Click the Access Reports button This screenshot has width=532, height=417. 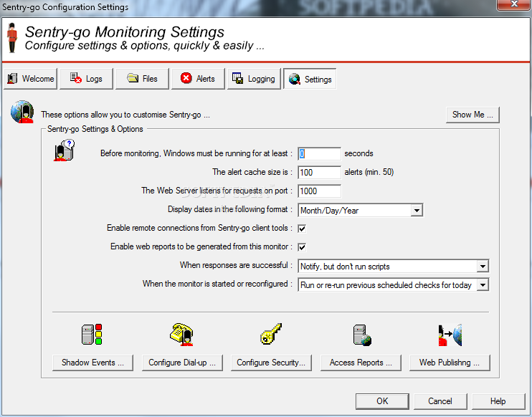[361, 363]
